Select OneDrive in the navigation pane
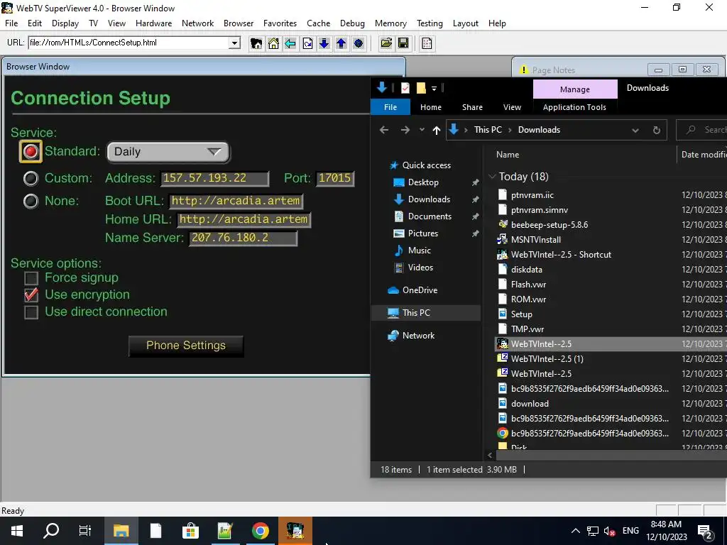The width and height of the screenshot is (727, 545). tap(420, 290)
